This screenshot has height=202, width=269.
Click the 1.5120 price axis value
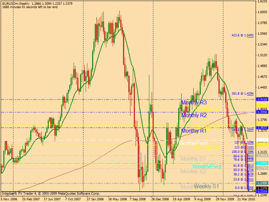click(262, 55)
